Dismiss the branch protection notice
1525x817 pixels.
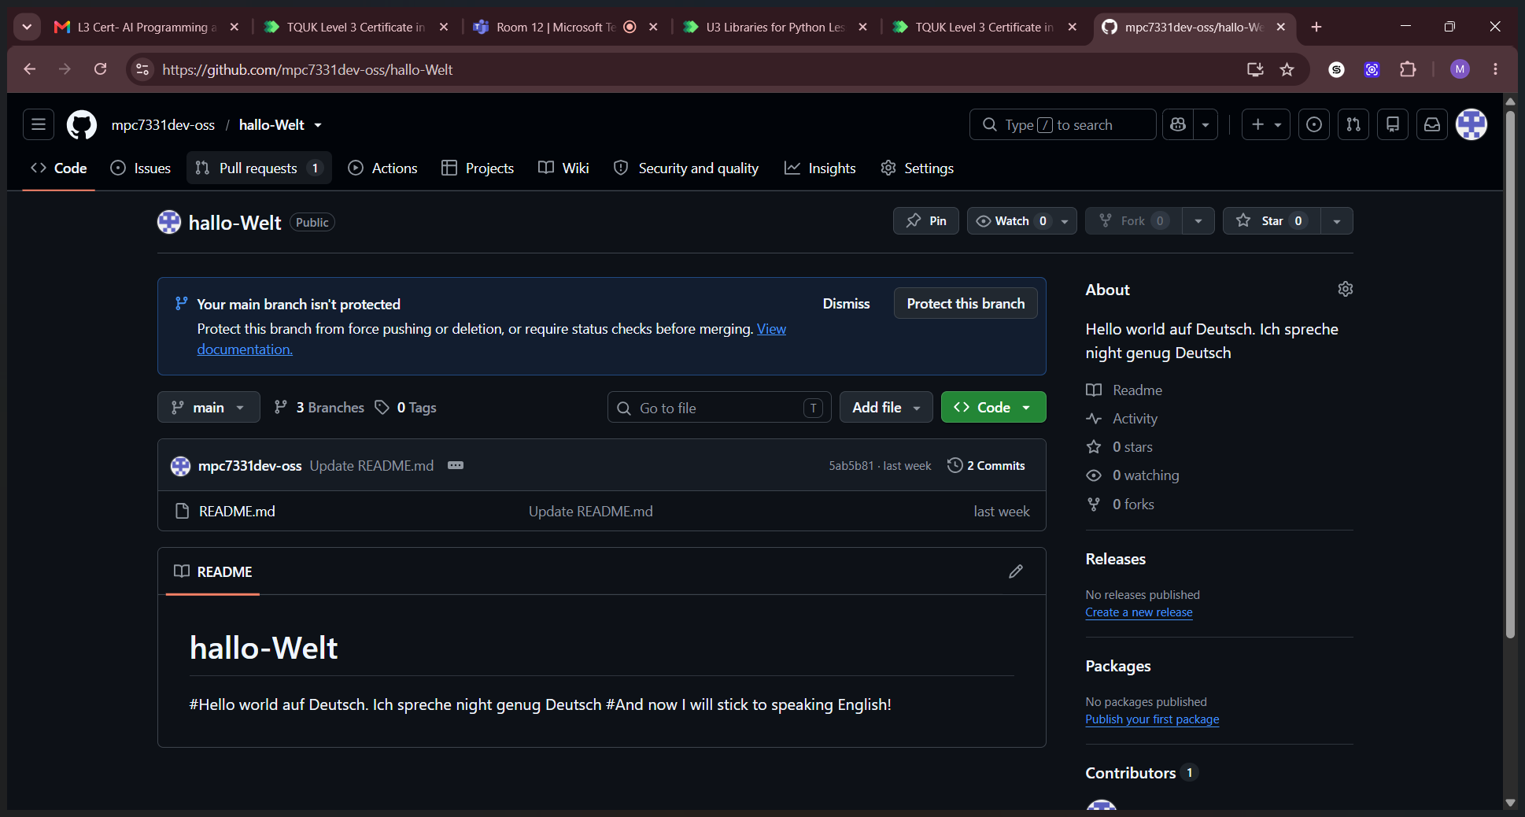[x=846, y=303]
